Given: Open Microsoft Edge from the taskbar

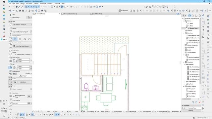Looking at the screenshot, I should 4,9.
